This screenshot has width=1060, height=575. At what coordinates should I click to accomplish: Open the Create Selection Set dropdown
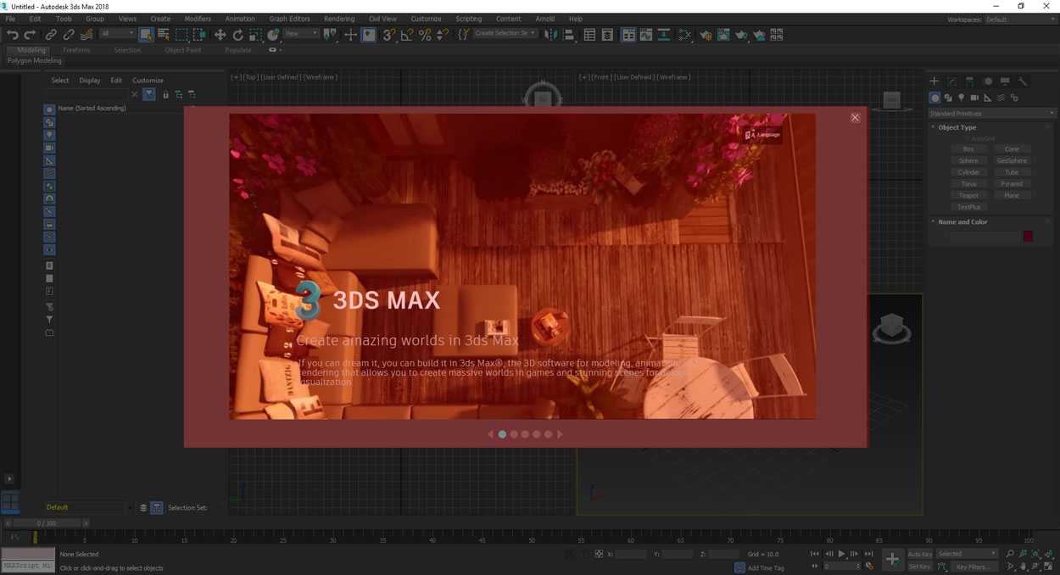pos(505,34)
